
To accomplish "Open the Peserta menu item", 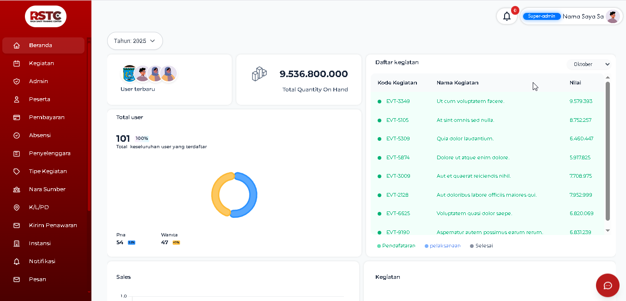I will (x=17, y=99).
